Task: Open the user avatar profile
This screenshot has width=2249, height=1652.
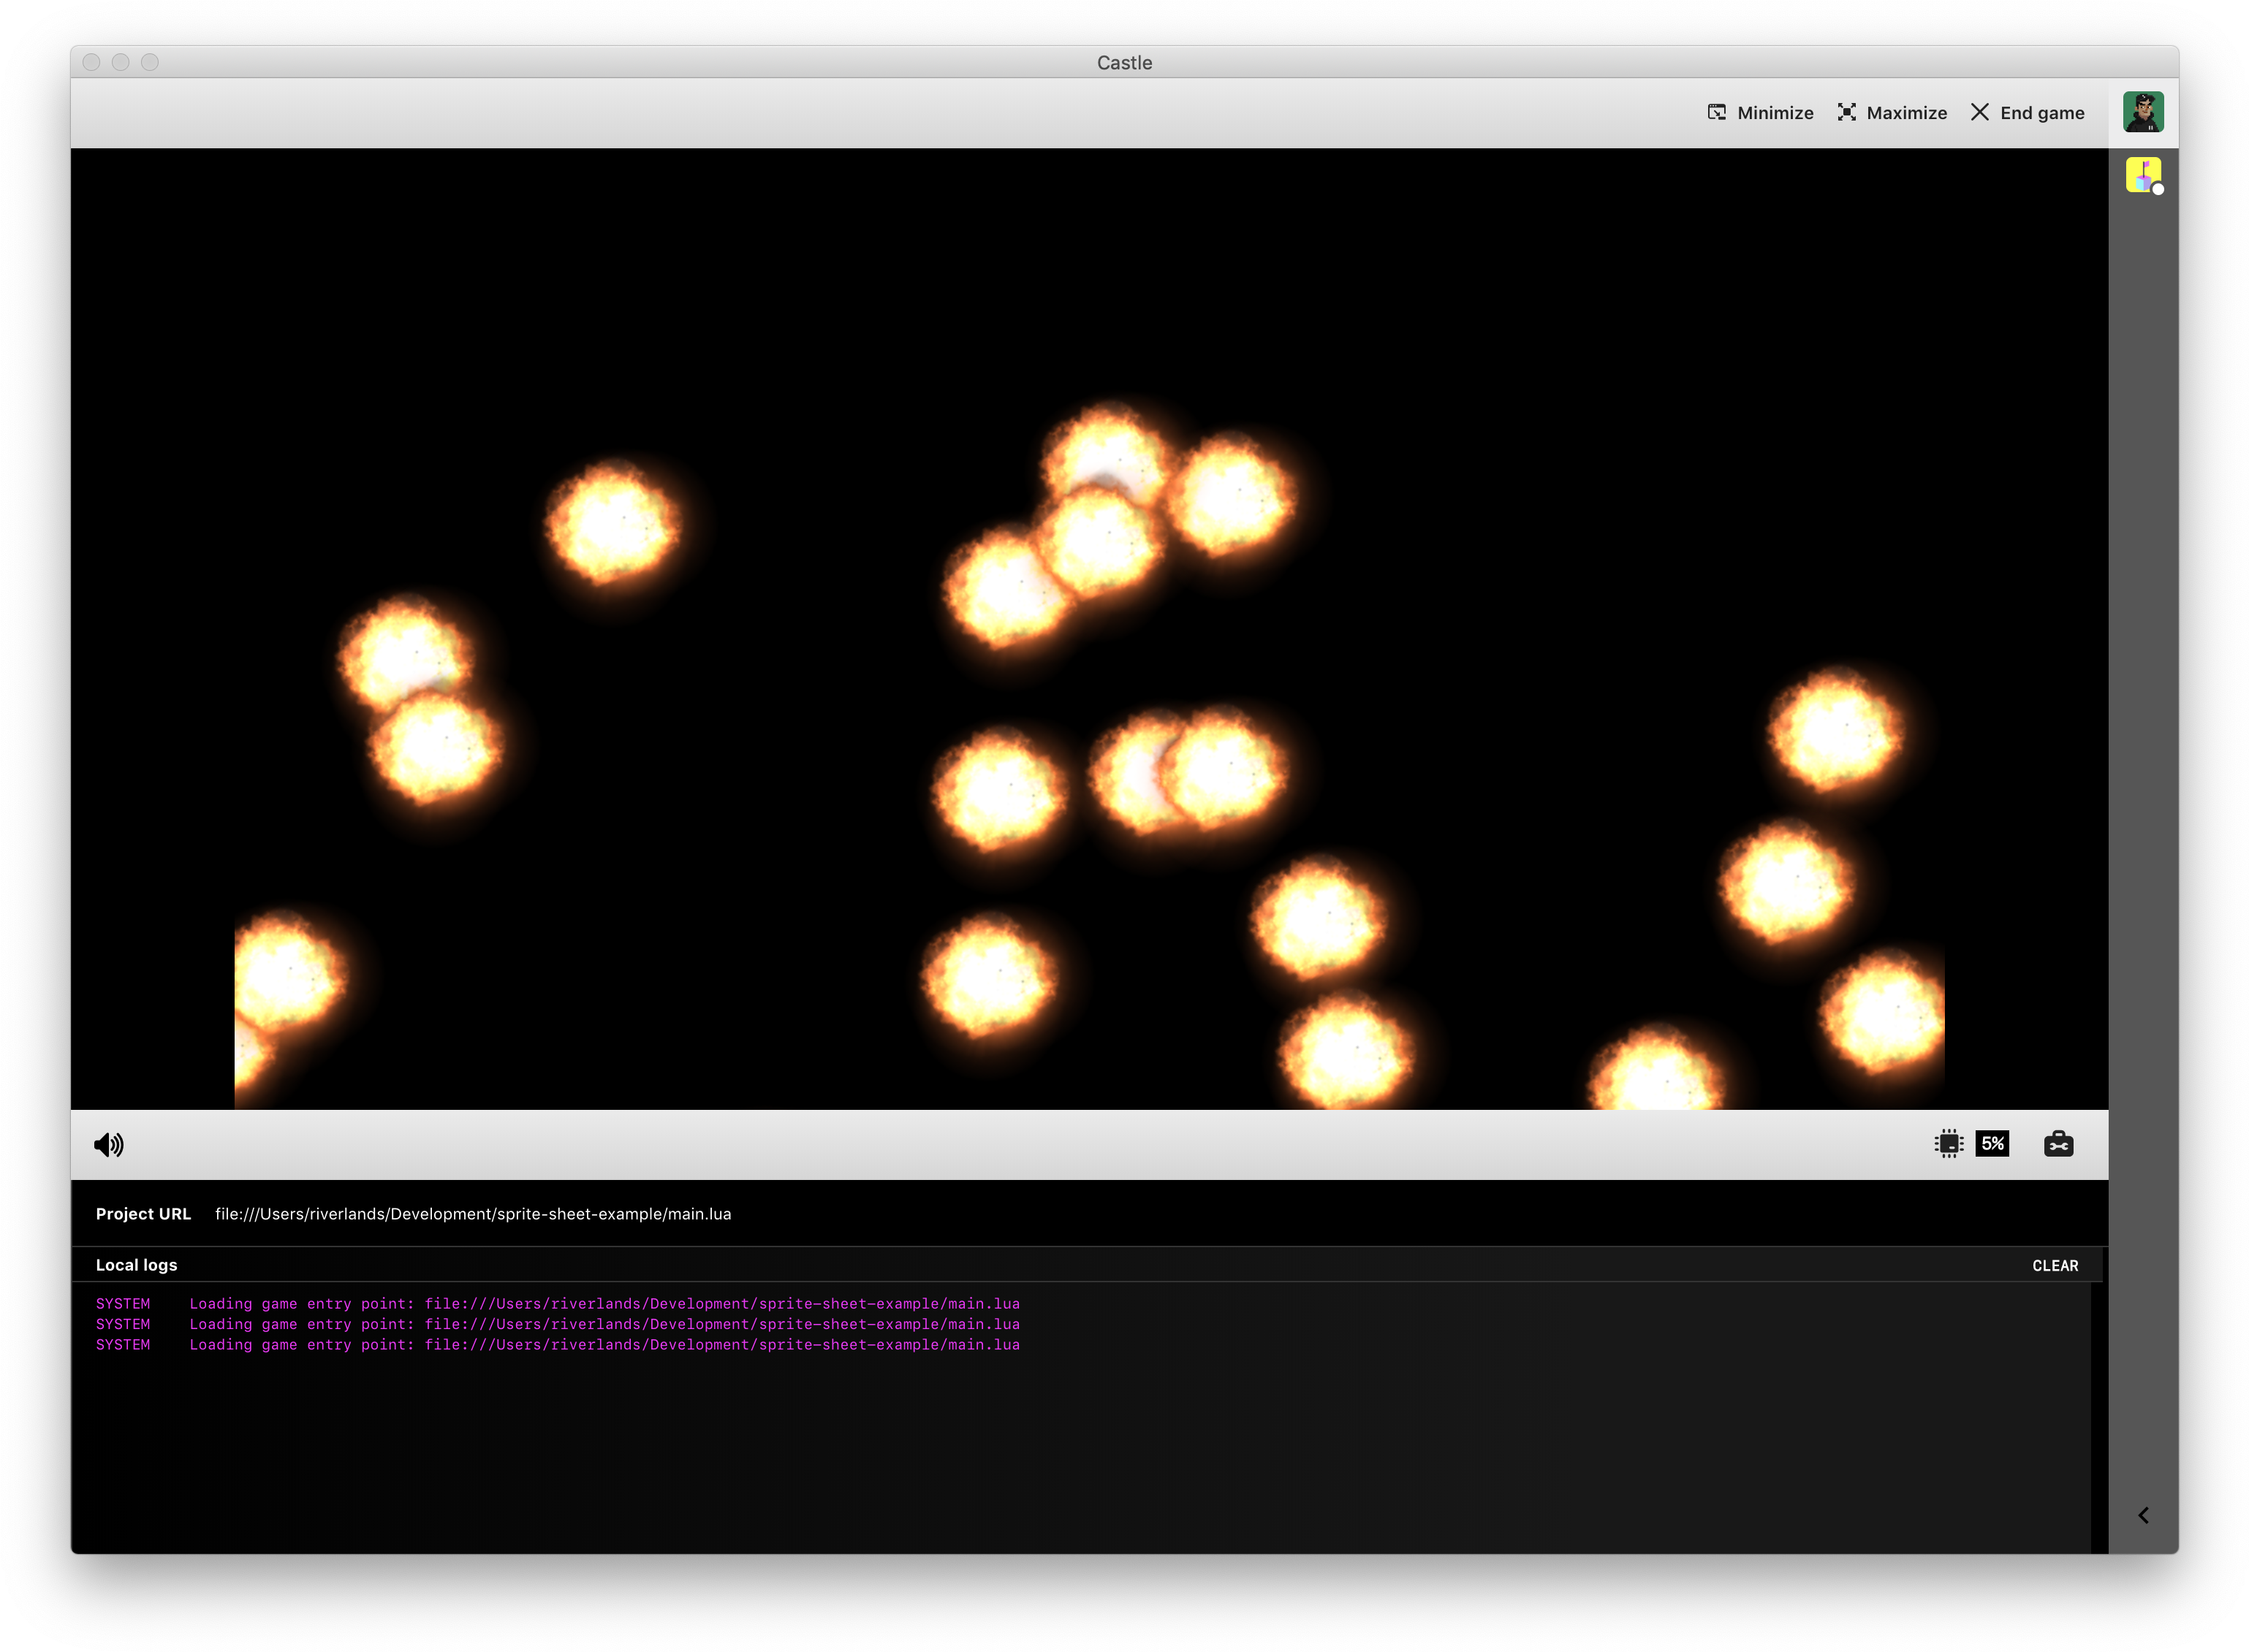Action: pos(2143,112)
